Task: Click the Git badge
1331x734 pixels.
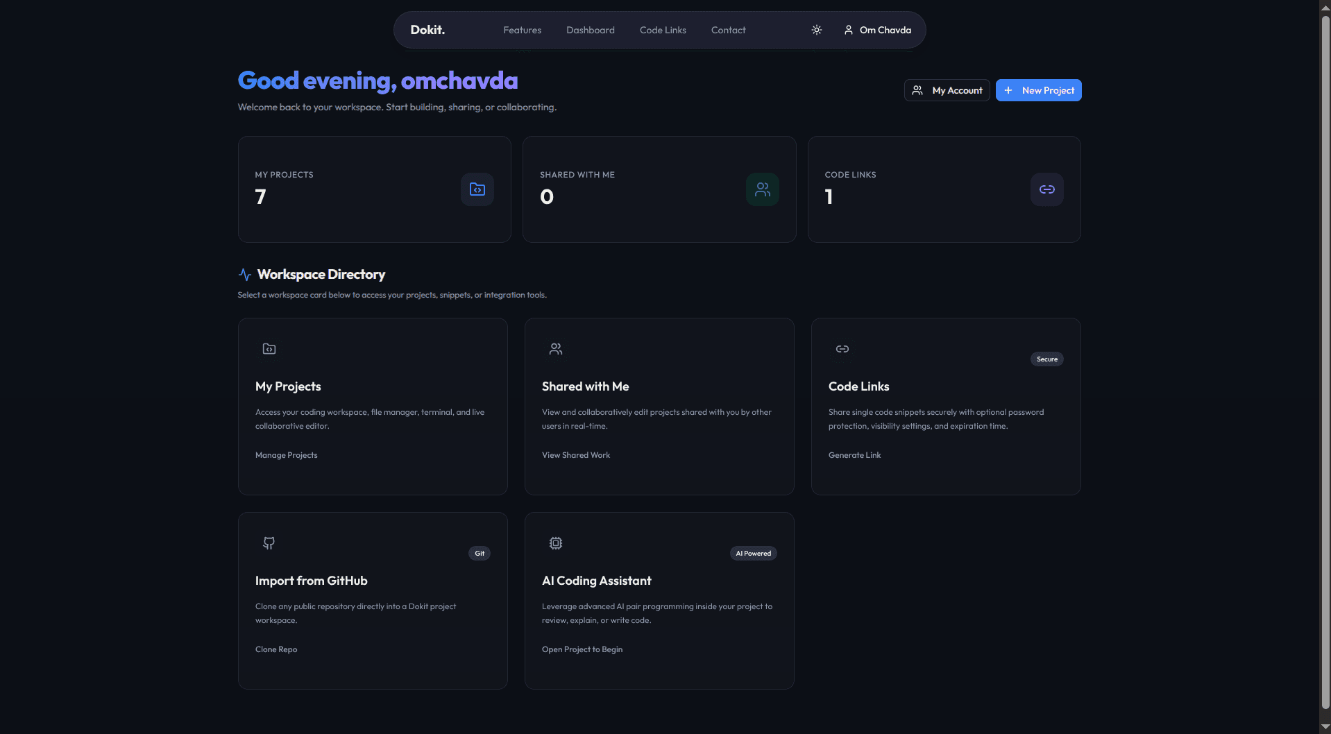Action: pyautogui.click(x=480, y=554)
